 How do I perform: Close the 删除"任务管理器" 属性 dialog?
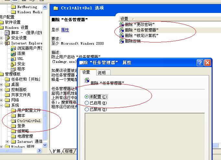tap(207, 63)
